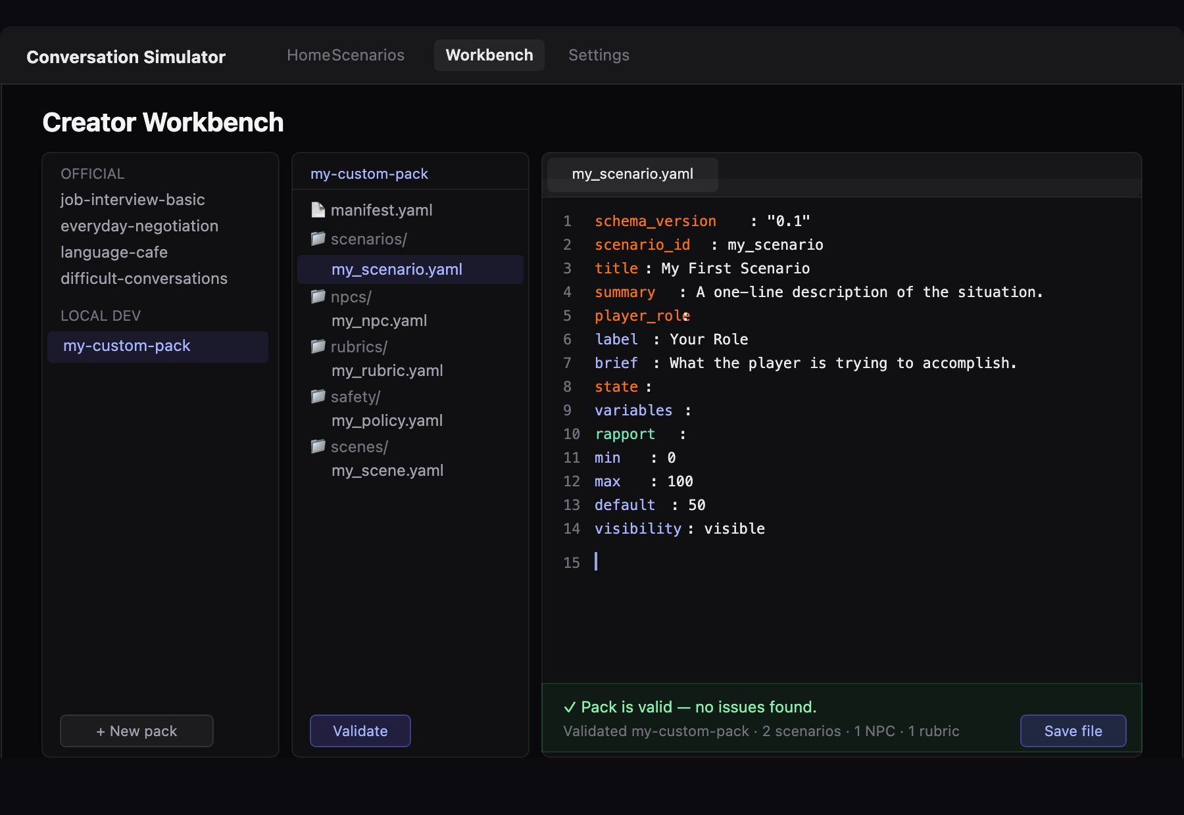Click the + New pack button
The height and width of the screenshot is (815, 1184).
pyautogui.click(x=137, y=731)
